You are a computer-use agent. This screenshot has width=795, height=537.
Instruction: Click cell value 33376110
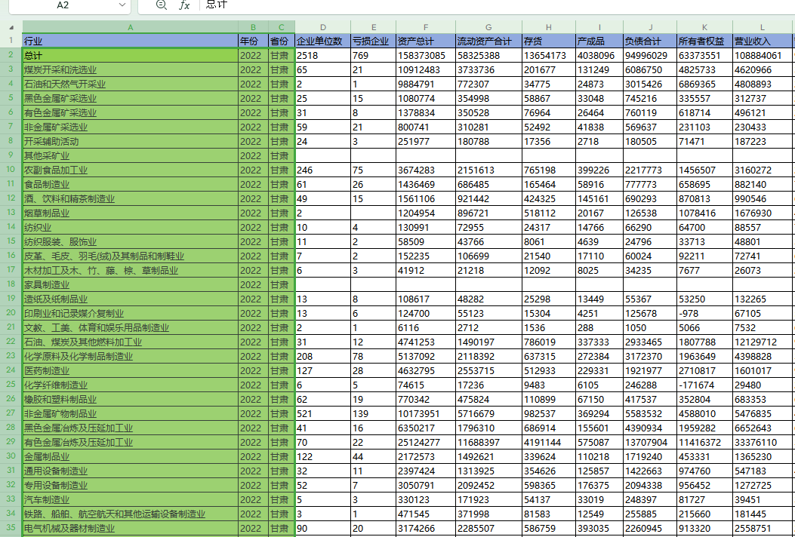(762, 442)
